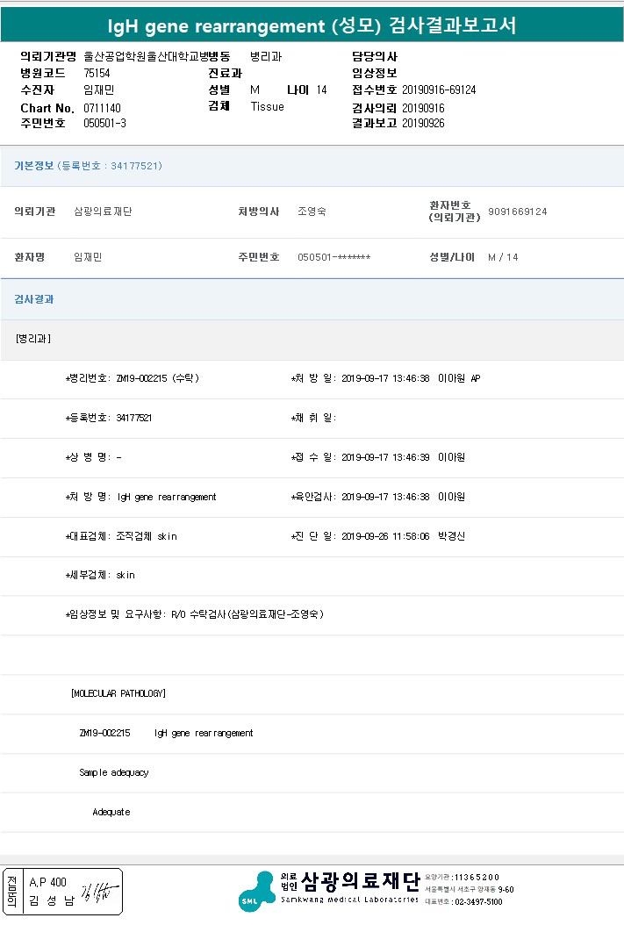Select 삼광의료재단 name in footer
The height and width of the screenshot is (925, 624).
pos(361,882)
